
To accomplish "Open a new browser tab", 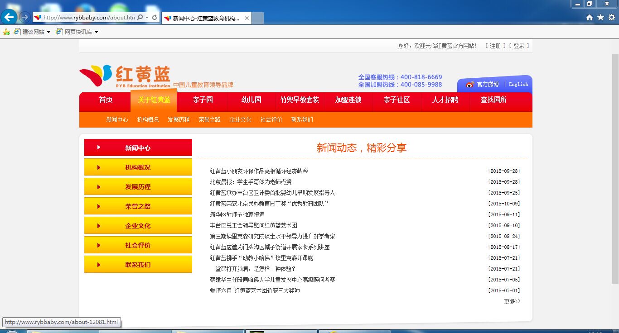I will tap(257, 18).
